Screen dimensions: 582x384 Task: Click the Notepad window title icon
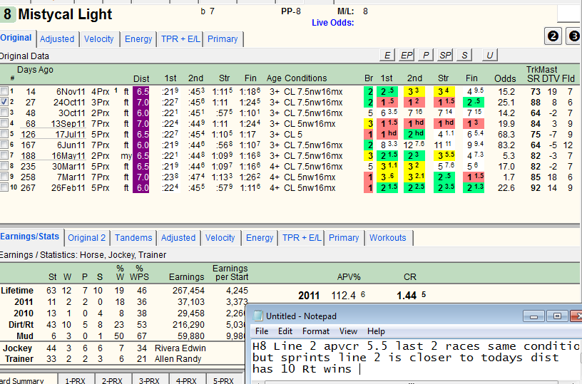pos(257,316)
